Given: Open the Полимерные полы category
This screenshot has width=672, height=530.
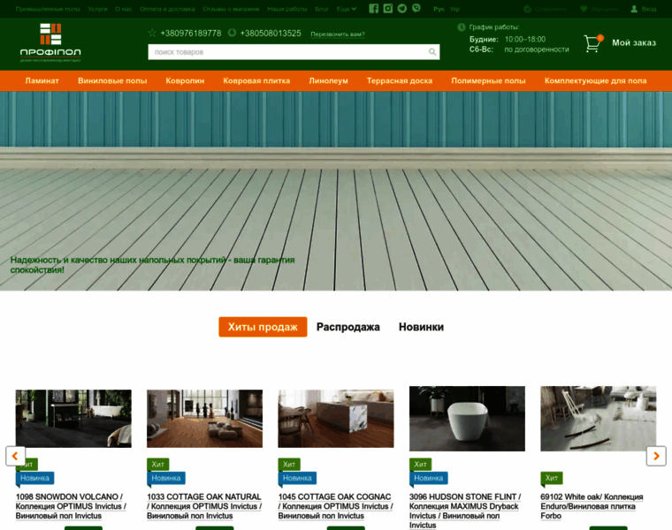Looking at the screenshot, I should click(488, 81).
